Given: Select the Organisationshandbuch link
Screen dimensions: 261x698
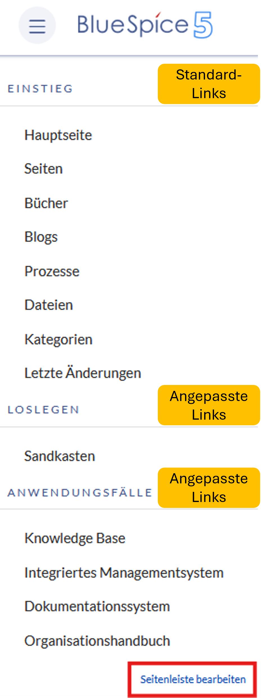Looking at the screenshot, I should coord(97,641).
